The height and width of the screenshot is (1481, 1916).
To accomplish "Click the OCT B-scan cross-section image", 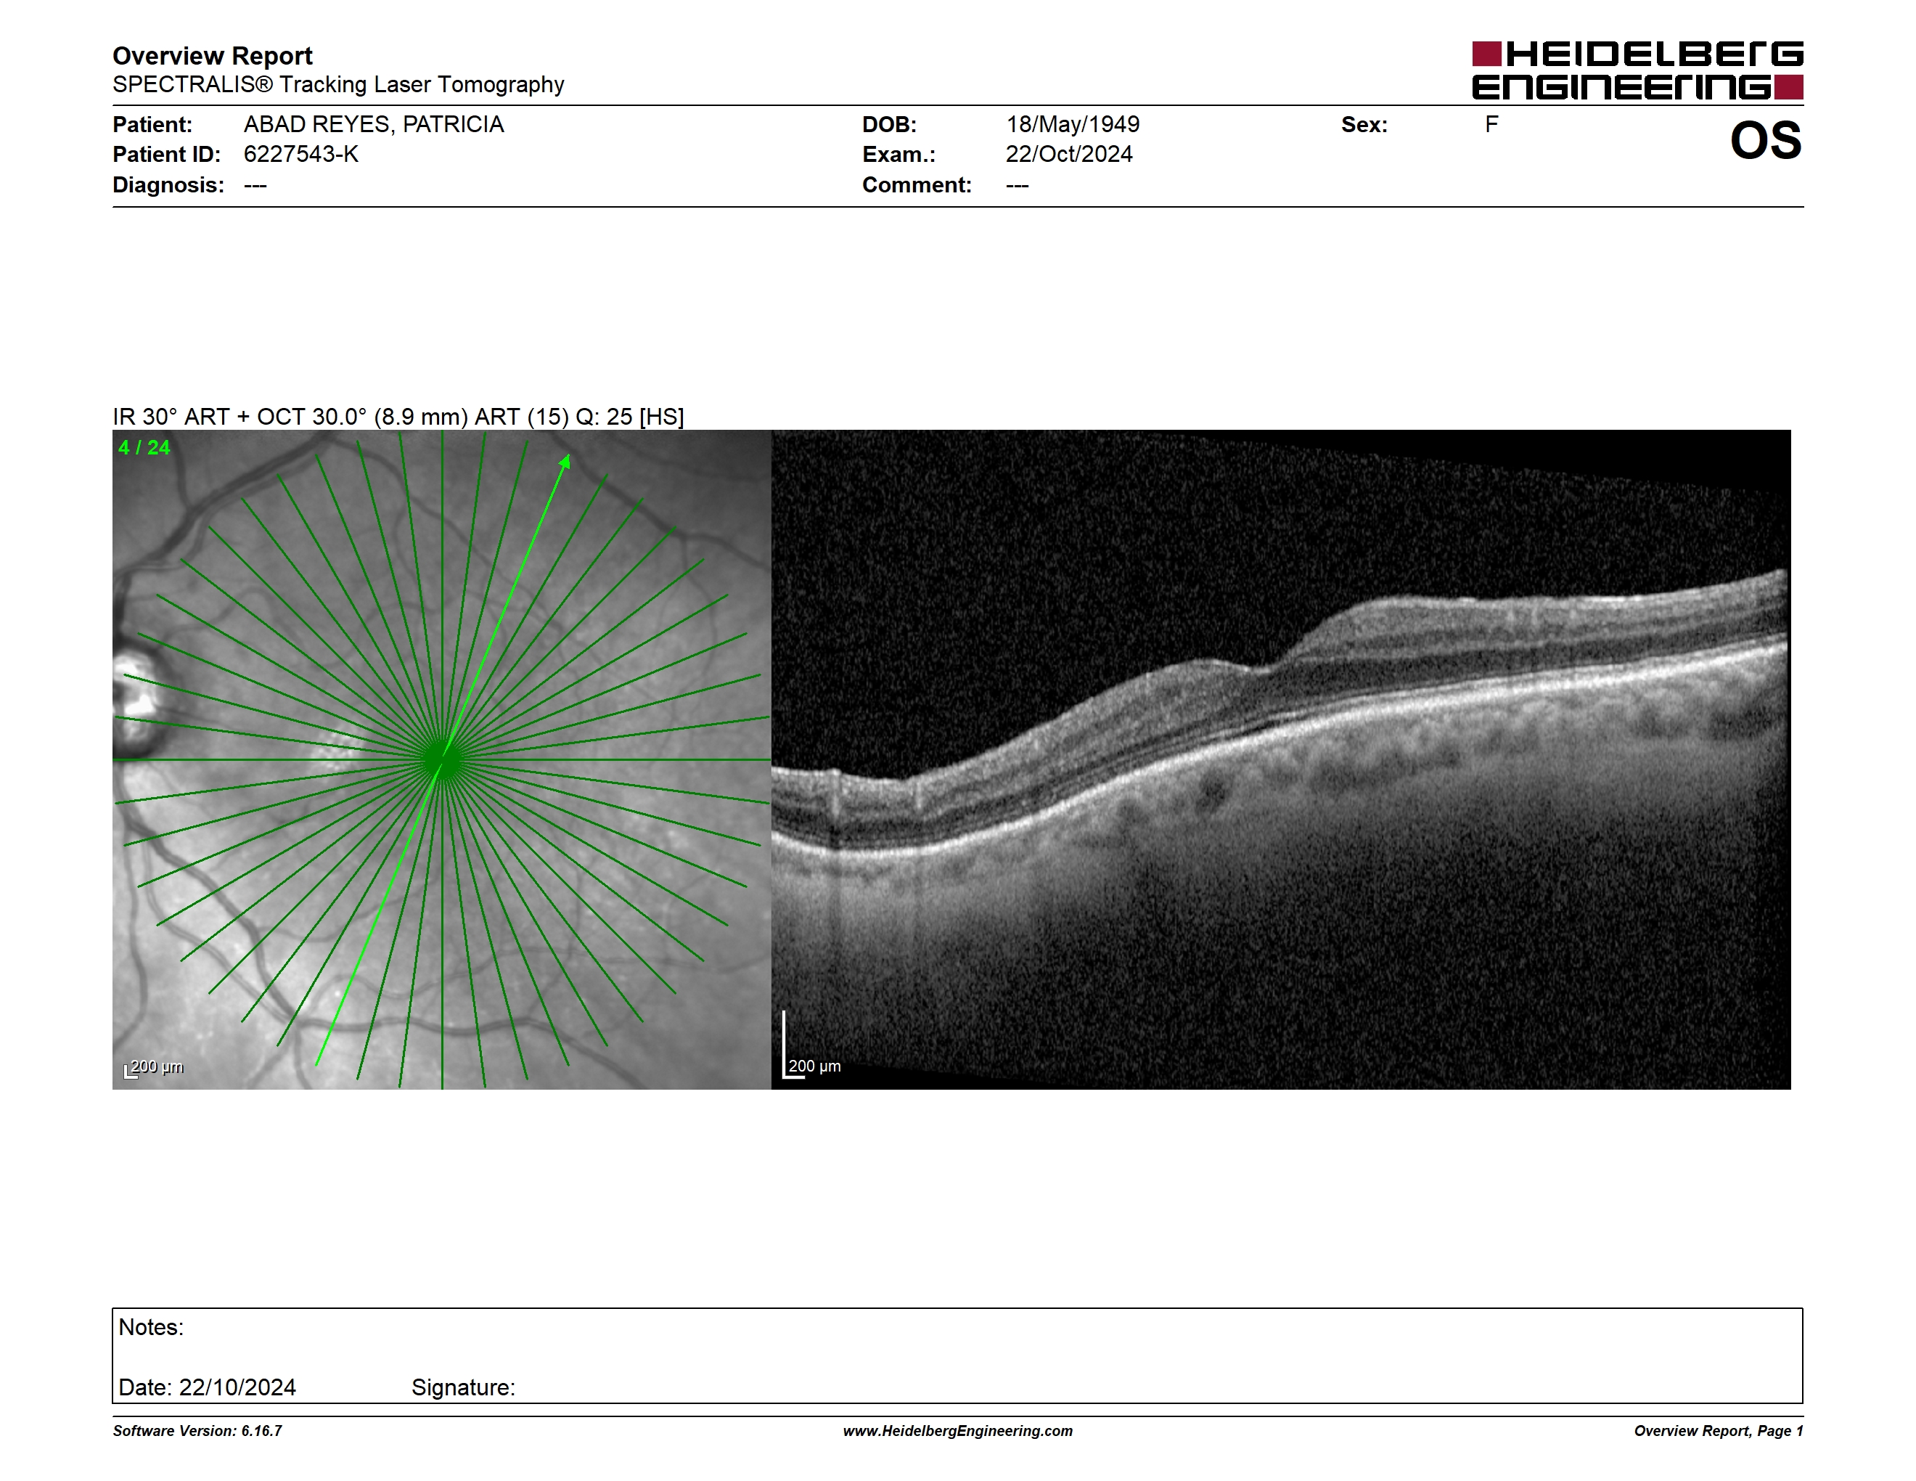I will tap(1281, 760).
